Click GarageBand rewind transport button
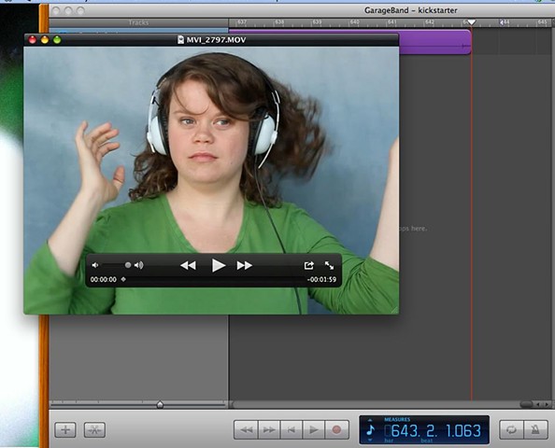Image resolution: width=555 pixels, height=448 pixels. [247, 430]
